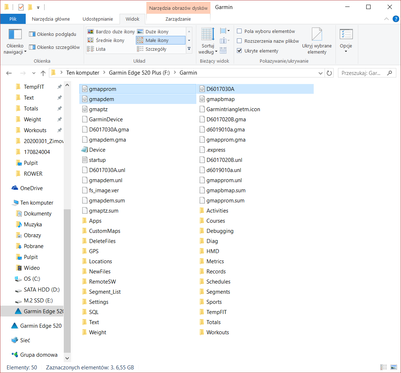This screenshot has width=401, height=373.
Task: Click Ten komputer in the address bar
Action: point(83,73)
